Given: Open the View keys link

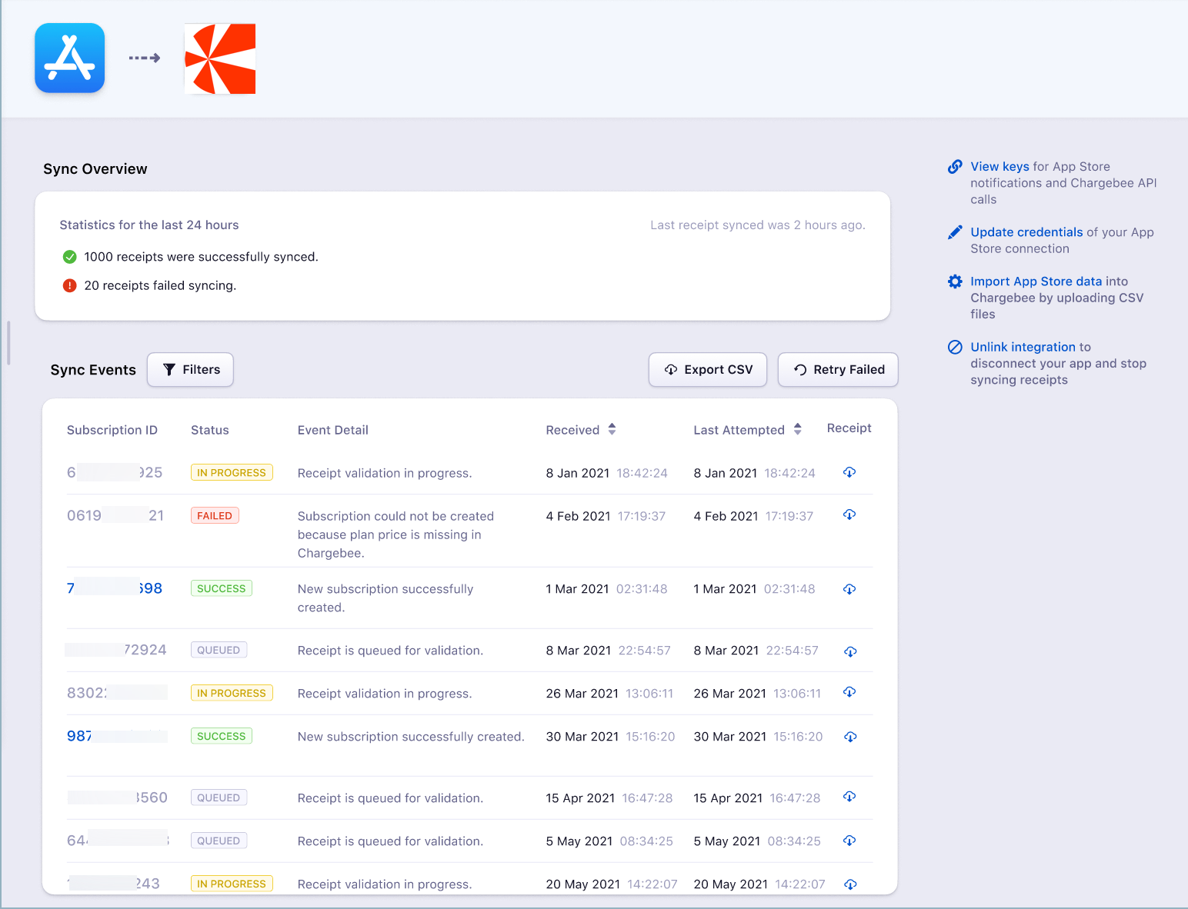Looking at the screenshot, I should pyautogui.click(x=999, y=167).
